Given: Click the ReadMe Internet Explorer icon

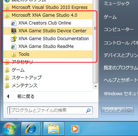Looking at the screenshot, I should [x=14, y=47].
